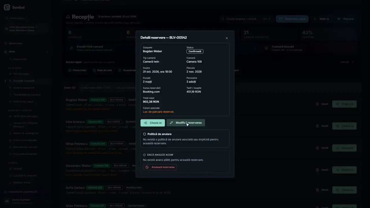Click the Anulează rezervarea button
Viewport: 370px width, 208px height.
(x=160, y=167)
